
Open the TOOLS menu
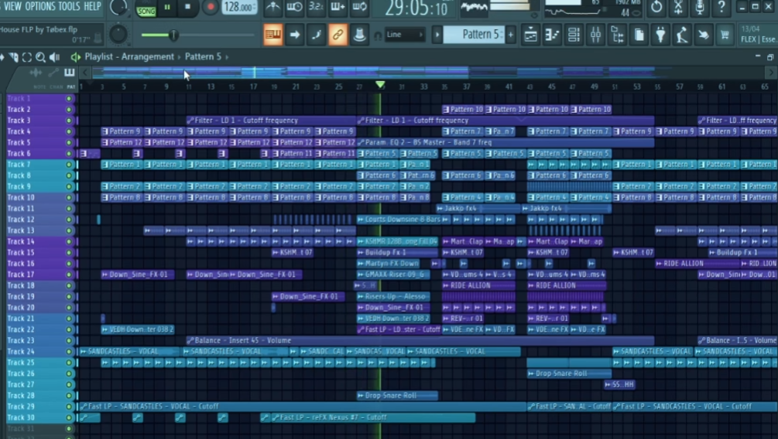coord(69,6)
